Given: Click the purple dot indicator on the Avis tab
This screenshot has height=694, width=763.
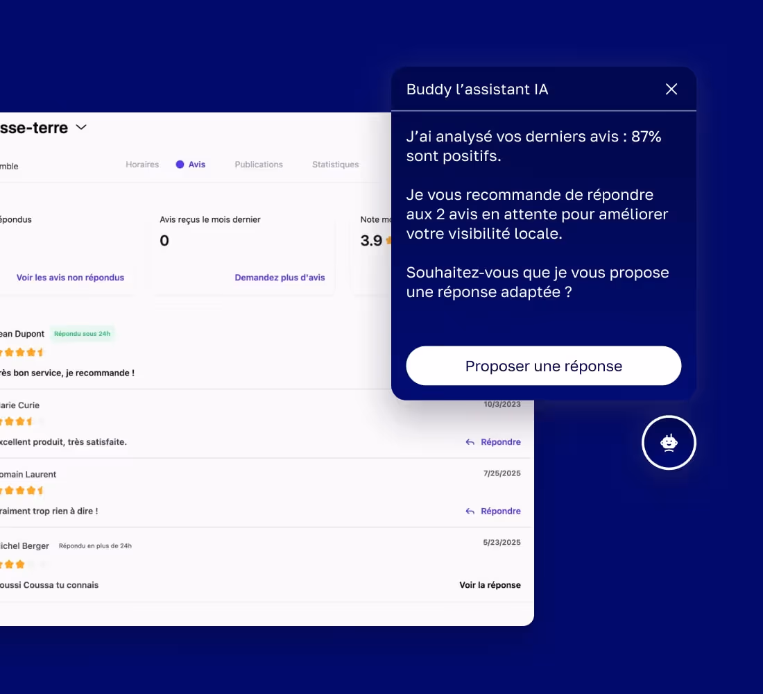Looking at the screenshot, I should [179, 164].
